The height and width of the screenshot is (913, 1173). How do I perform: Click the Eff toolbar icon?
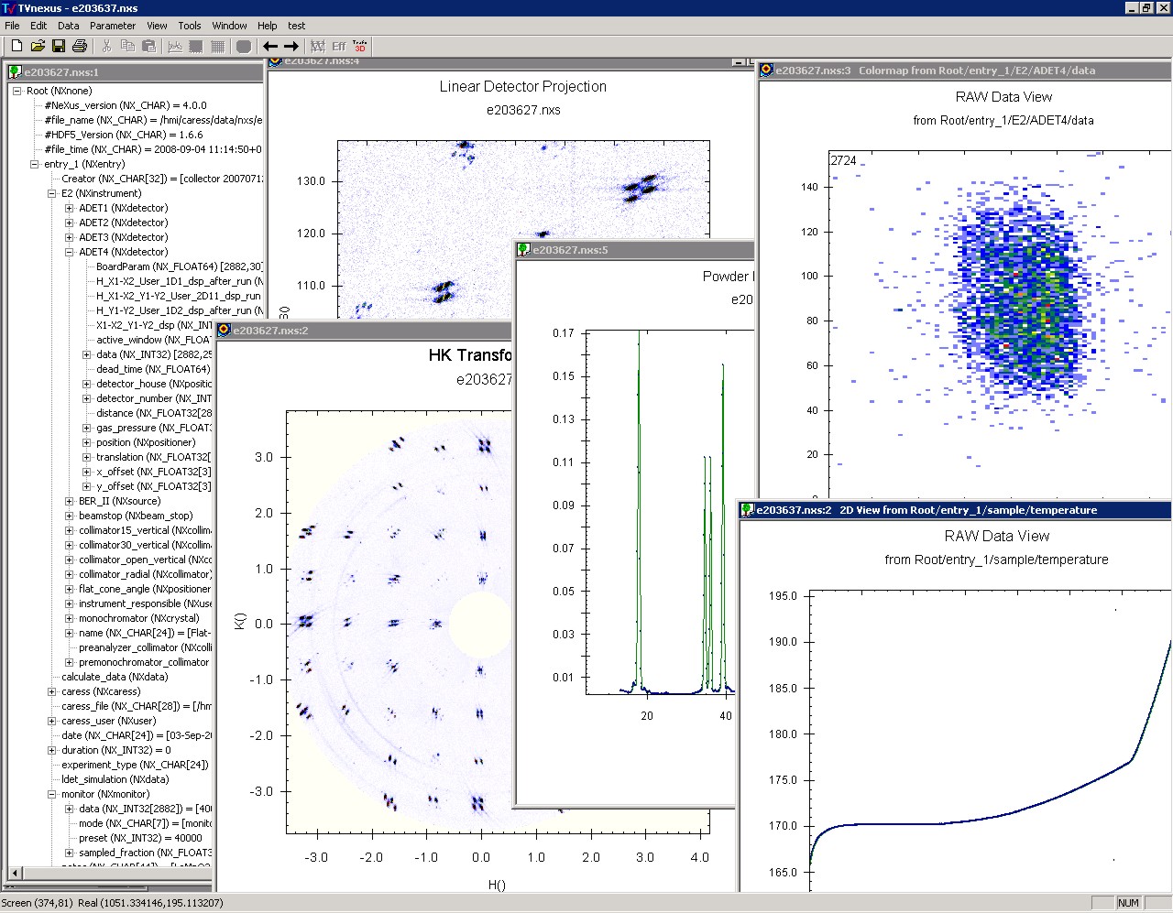click(x=338, y=46)
